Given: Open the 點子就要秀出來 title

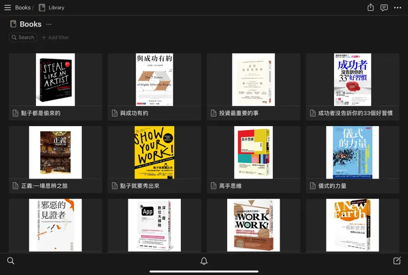Looking at the screenshot, I should (139, 186).
